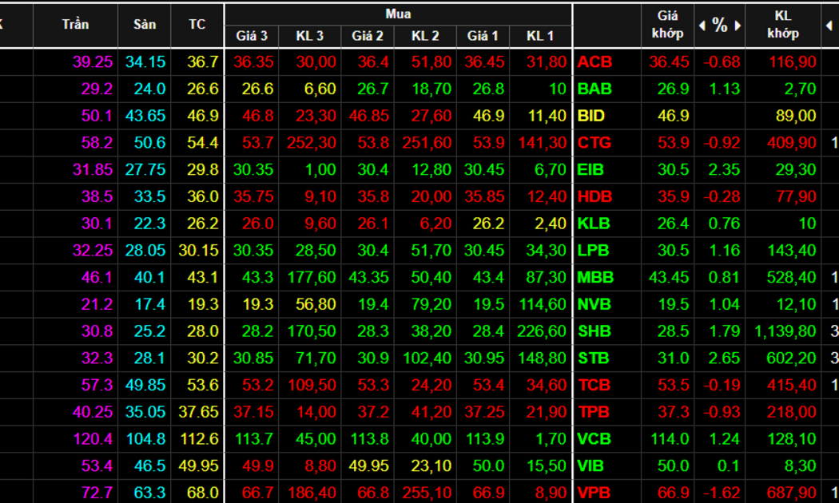Click the Giá 2 column header
The height and width of the screenshot is (503, 839).
(367, 36)
